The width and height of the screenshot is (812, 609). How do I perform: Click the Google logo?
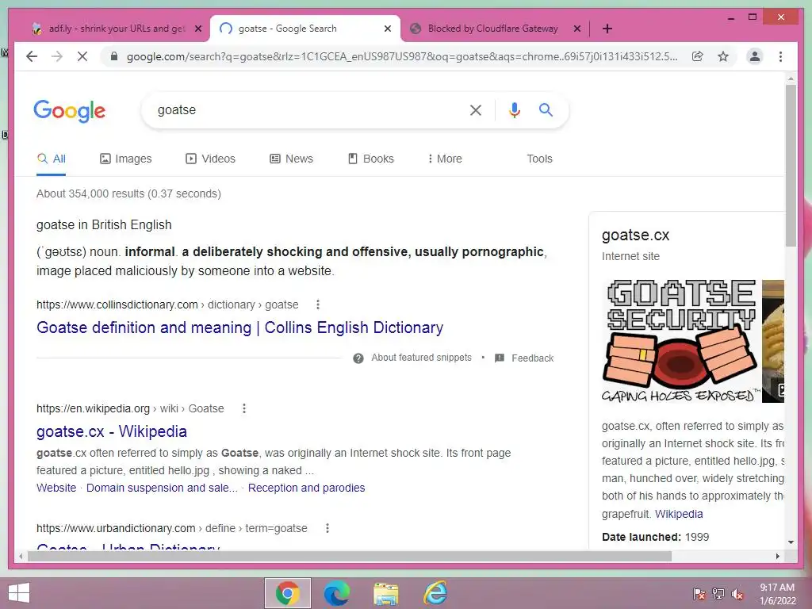tap(70, 111)
